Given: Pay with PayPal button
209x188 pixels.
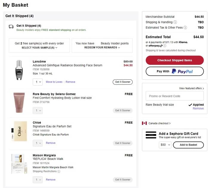Looking at the screenshot, I should 175,71.
